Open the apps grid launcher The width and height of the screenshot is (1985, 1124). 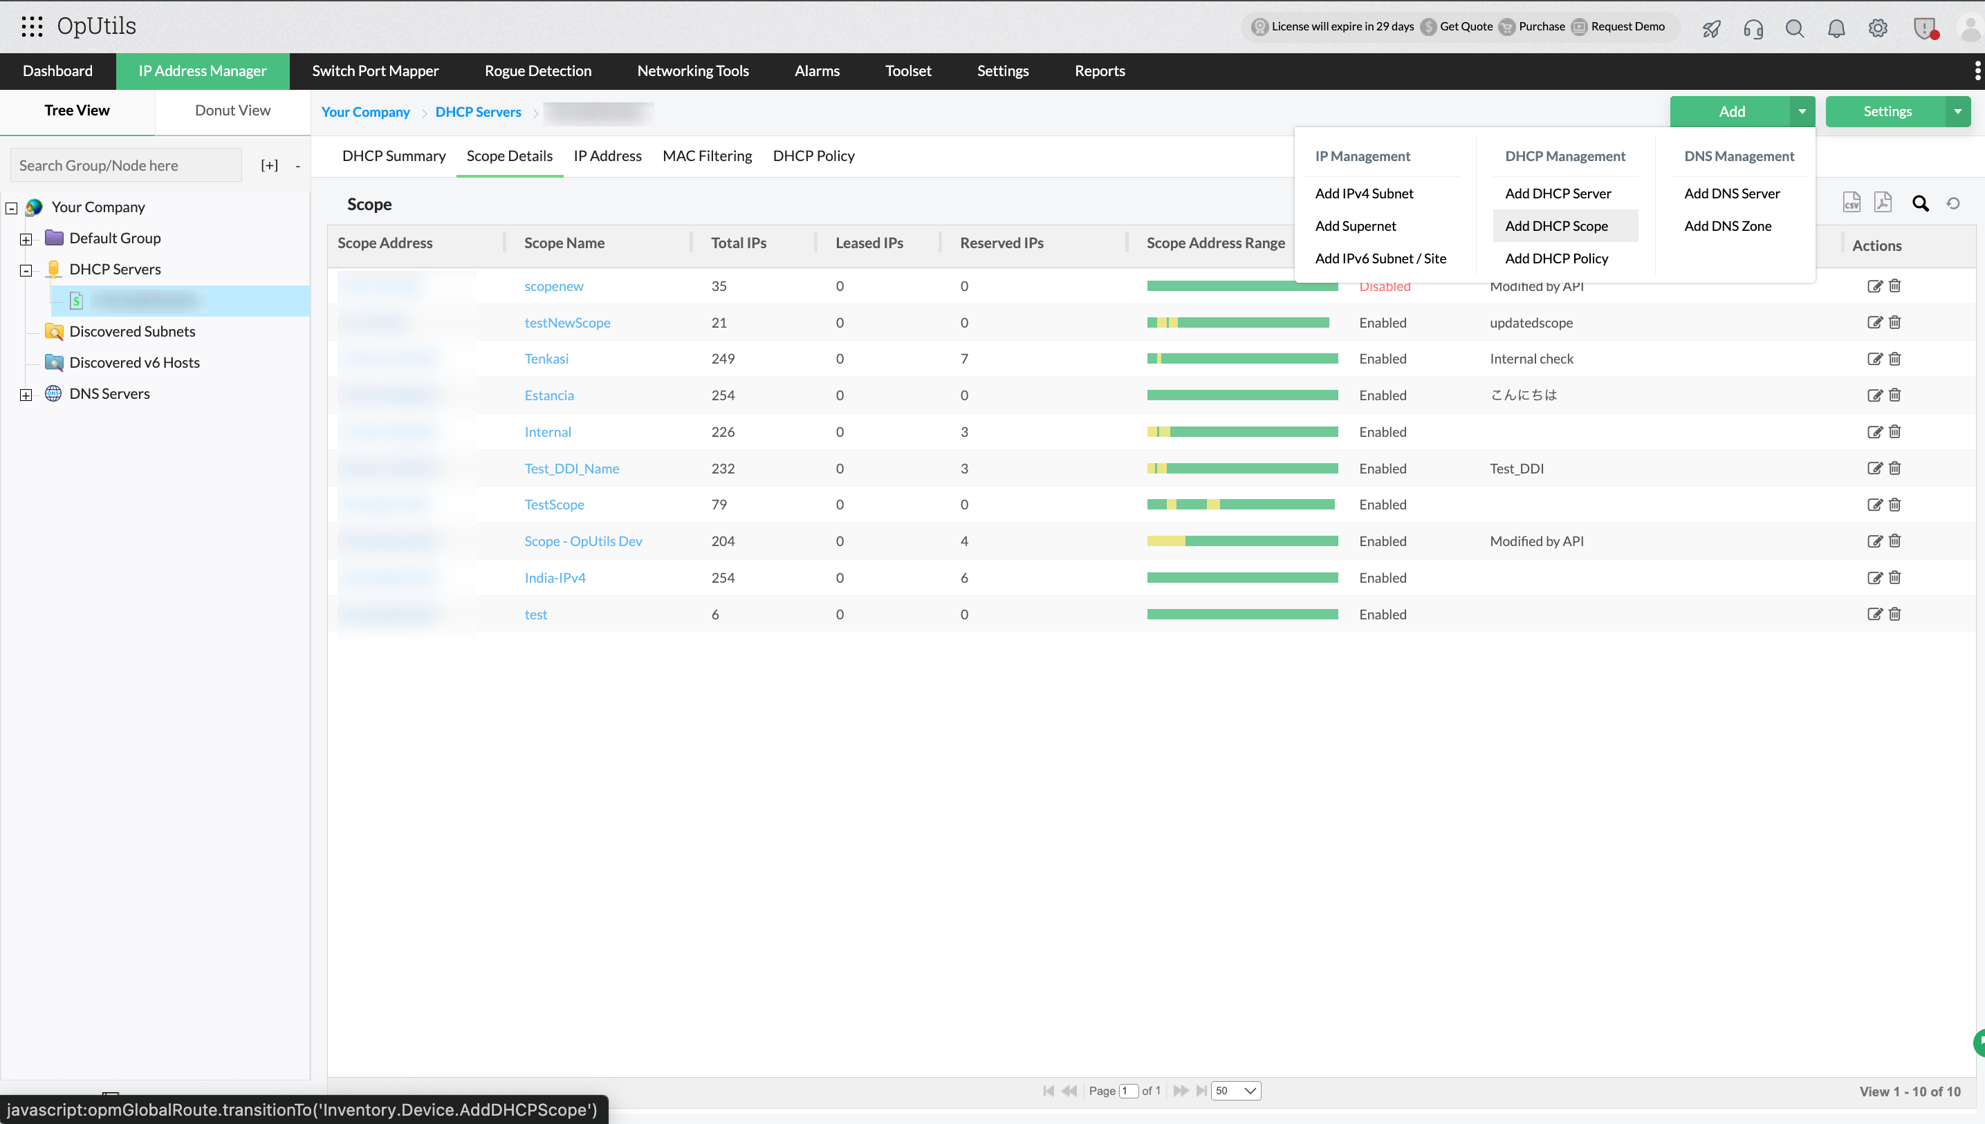coord(32,26)
